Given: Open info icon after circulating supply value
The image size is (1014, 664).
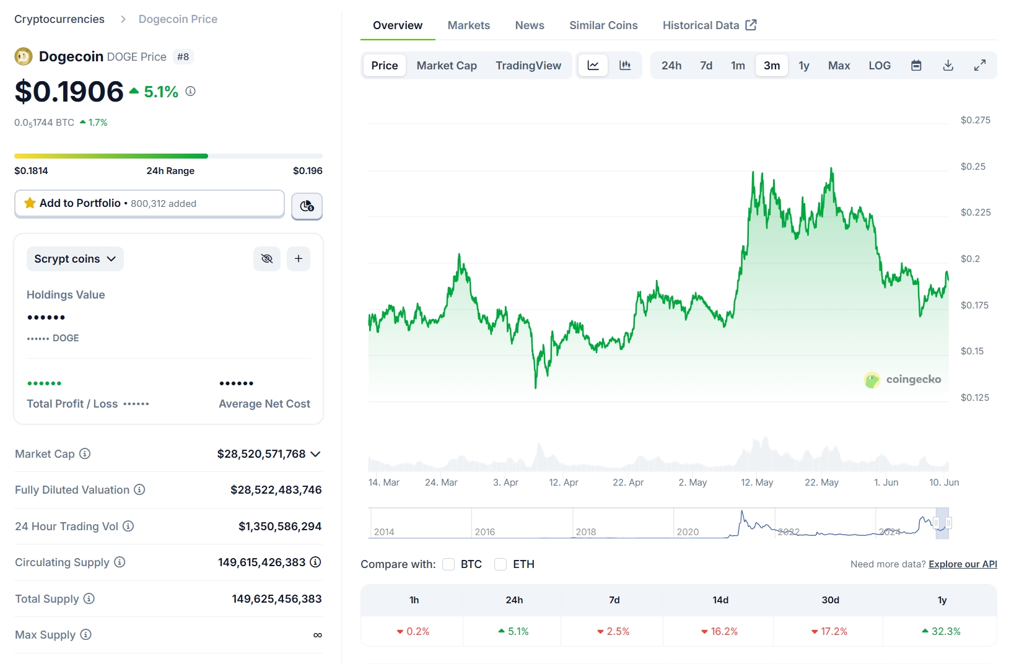Looking at the screenshot, I should 315,562.
